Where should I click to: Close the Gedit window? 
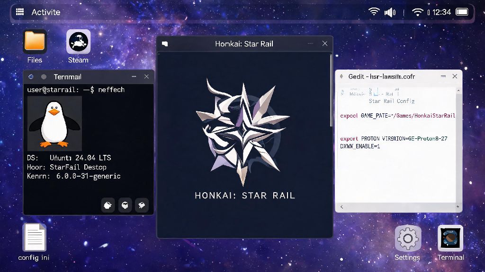[x=455, y=76]
